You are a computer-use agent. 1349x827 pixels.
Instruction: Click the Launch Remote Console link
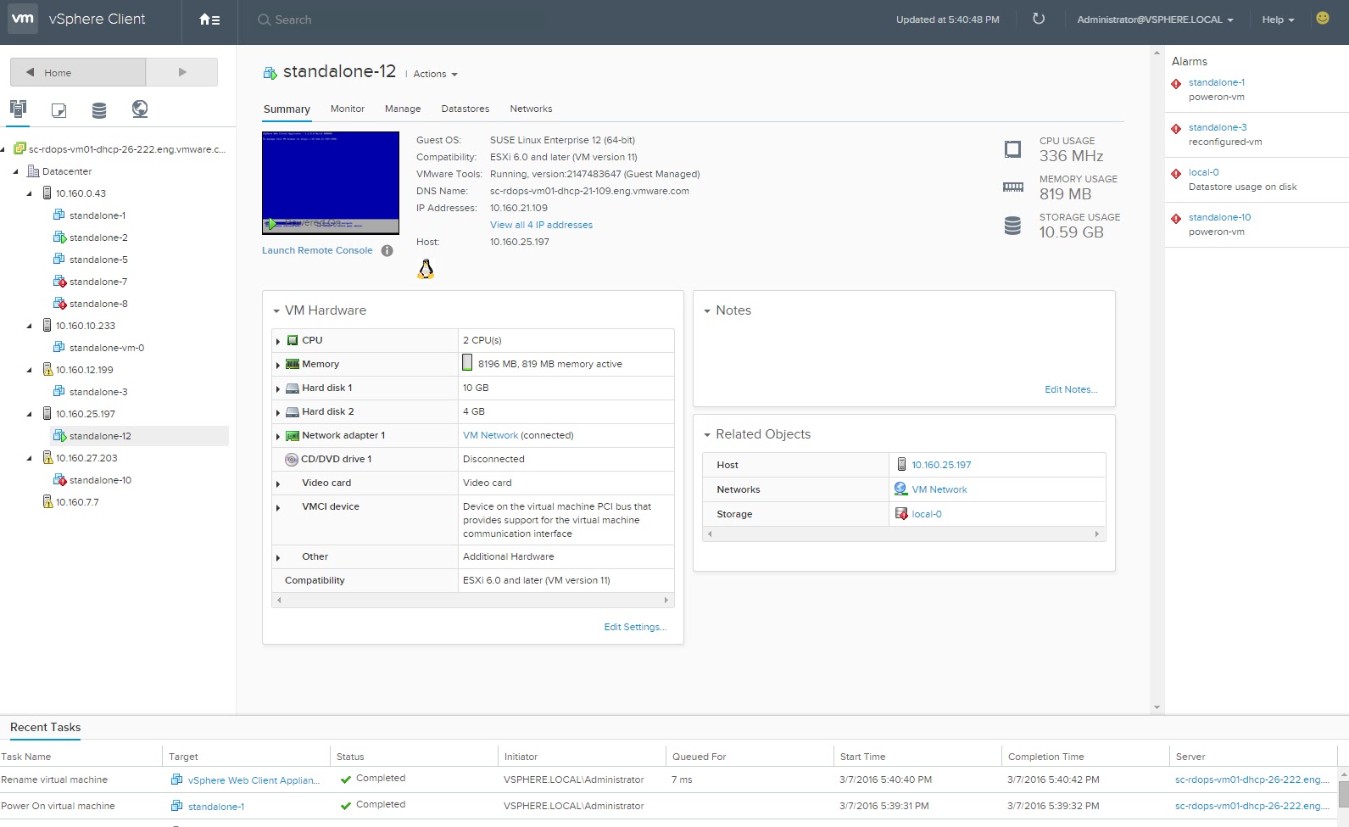pyautogui.click(x=317, y=250)
